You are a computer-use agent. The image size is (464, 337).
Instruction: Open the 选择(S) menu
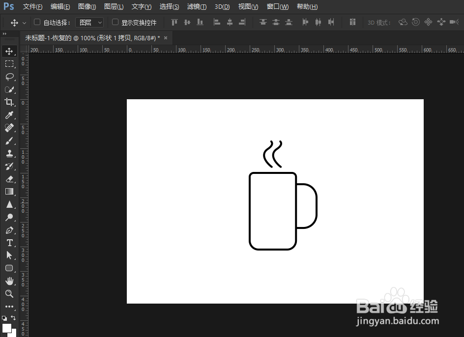(x=169, y=6)
